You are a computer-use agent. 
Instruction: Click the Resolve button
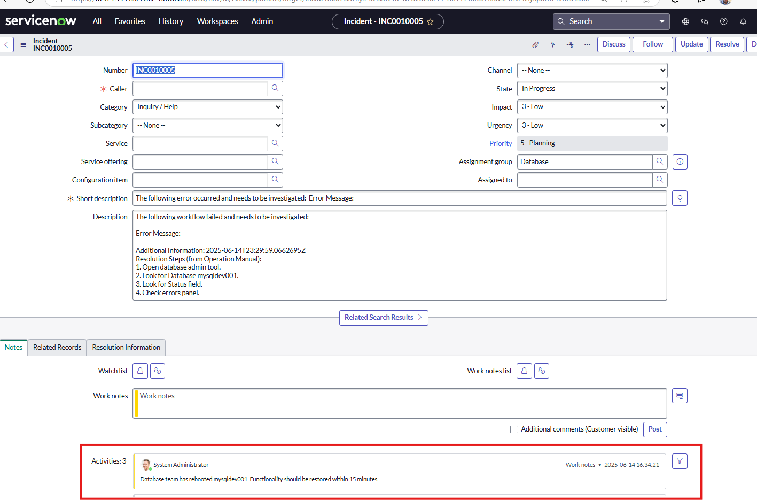[x=727, y=44]
